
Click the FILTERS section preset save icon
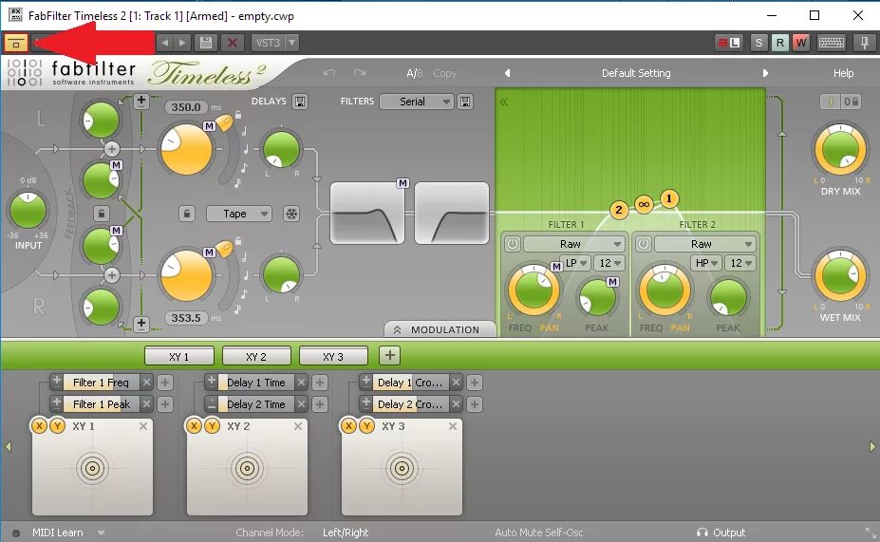pyautogui.click(x=465, y=102)
